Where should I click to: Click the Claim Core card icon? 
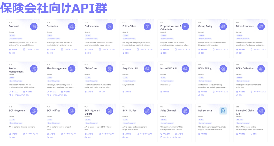tap(110, 69)
